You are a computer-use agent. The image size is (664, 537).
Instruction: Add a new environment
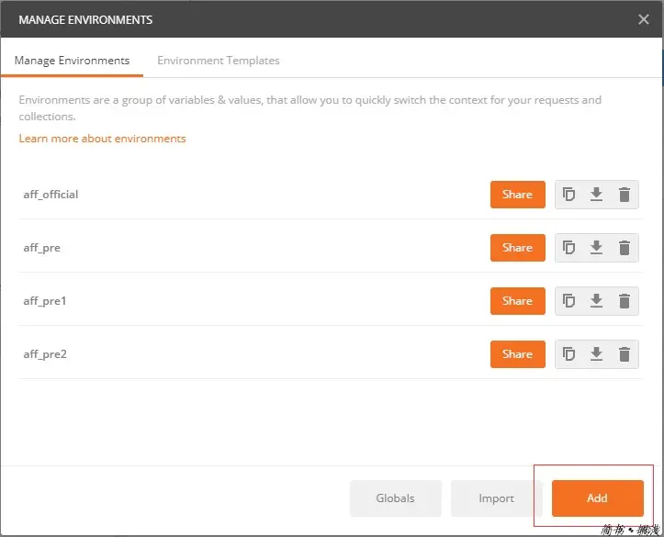597,498
